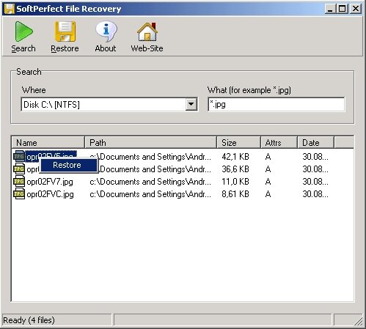Focus the *.jpg search pattern field
The image size is (366, 329).
coord(277,104)
